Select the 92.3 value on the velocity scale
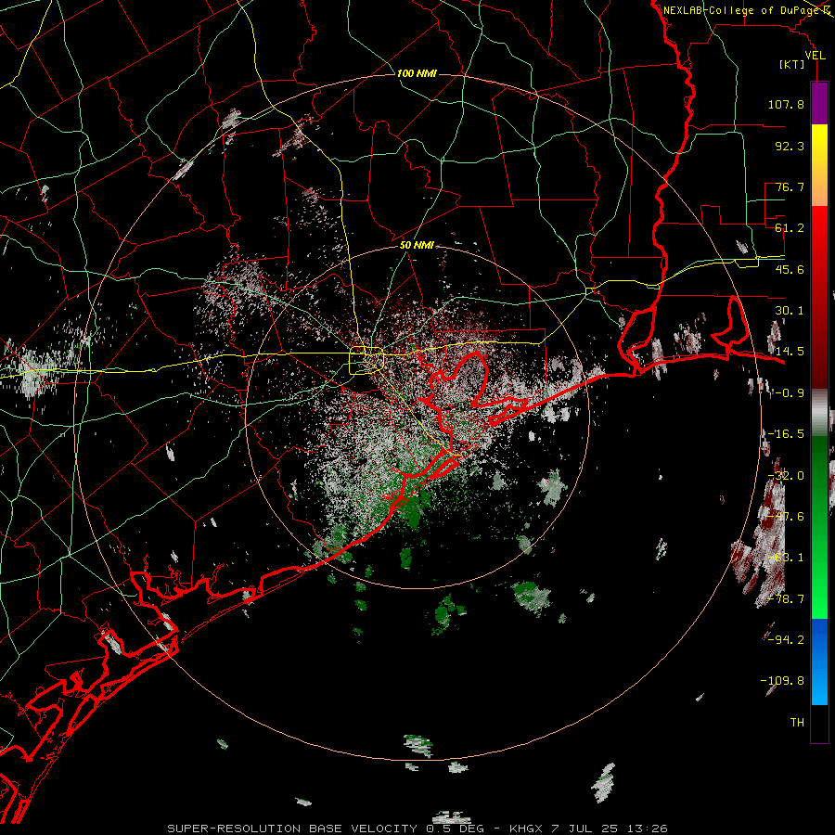 (x=790, y=146)
